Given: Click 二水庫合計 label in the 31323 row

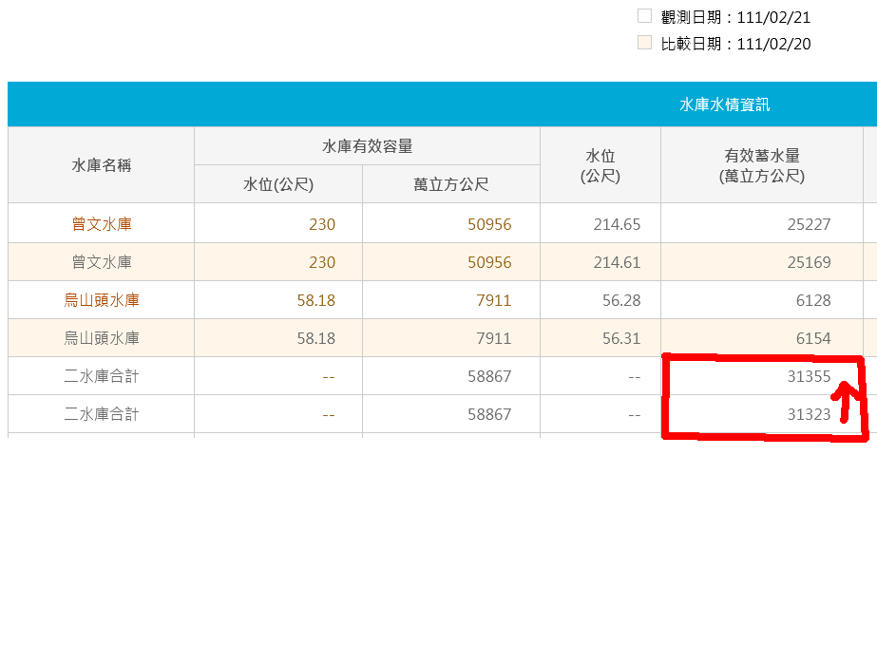Looking at the screenshot, I should 102,414.
